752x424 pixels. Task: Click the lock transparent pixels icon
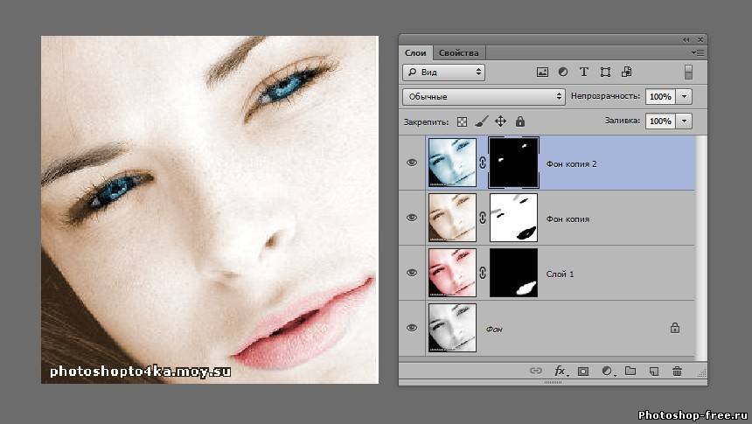tap(463, 122)
